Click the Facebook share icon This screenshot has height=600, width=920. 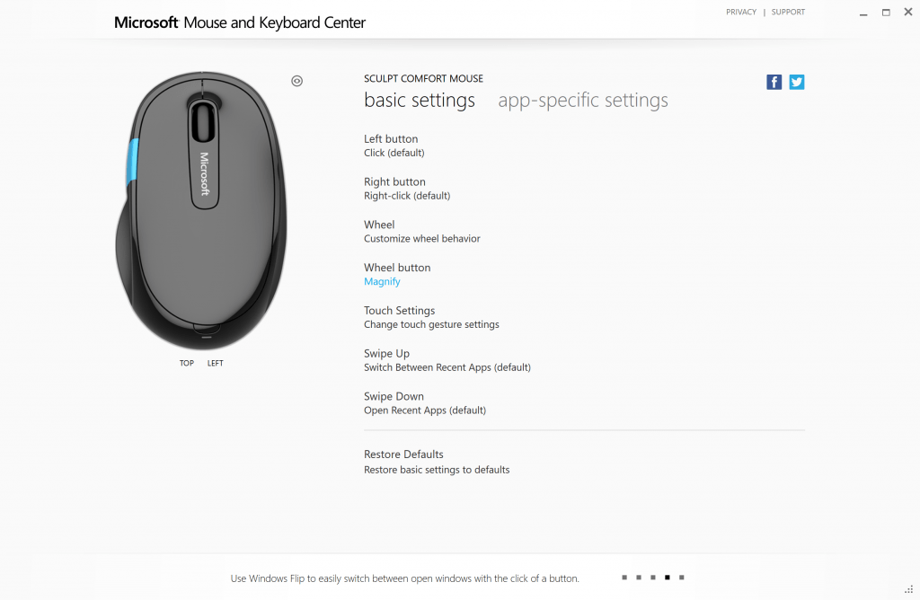click(774, 82)
